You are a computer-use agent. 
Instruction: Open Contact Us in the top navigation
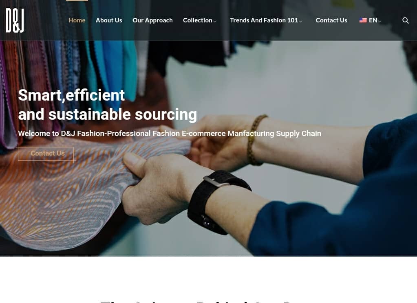click(331, 20)
